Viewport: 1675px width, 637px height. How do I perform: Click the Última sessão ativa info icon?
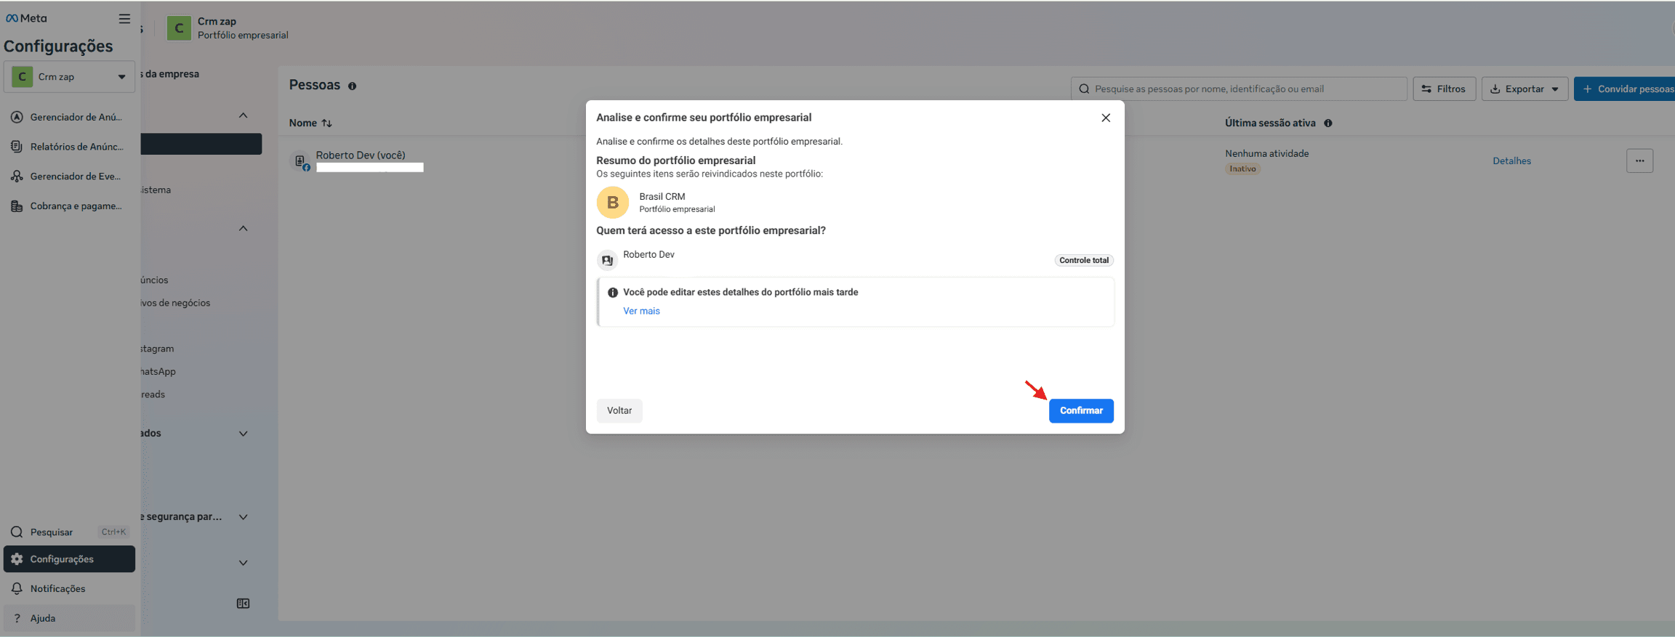point(1328,123)
